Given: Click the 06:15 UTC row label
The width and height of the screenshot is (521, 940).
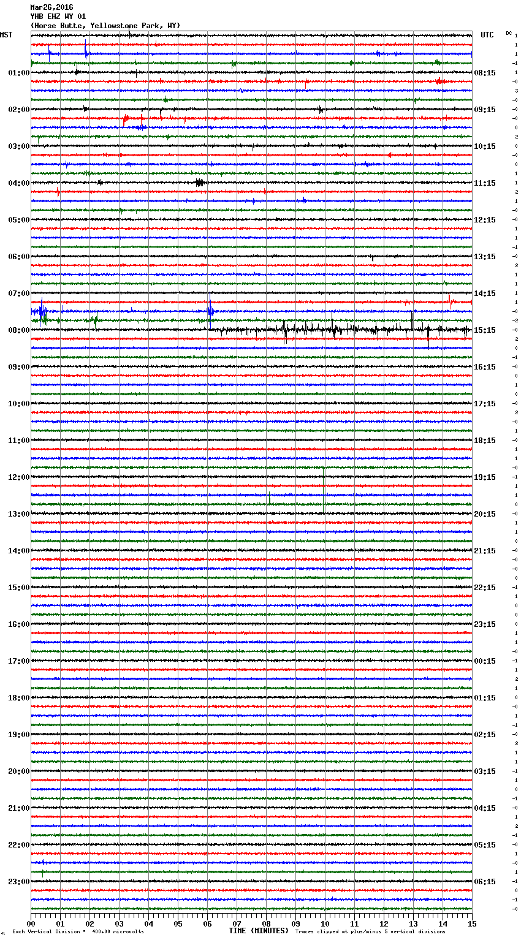Looking at the screenshot, I should pyautogui.click(x=485, y=882).
